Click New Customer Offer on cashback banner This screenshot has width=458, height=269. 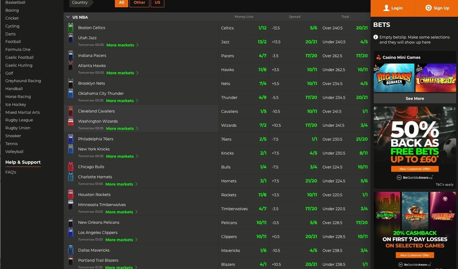point(415,255)
